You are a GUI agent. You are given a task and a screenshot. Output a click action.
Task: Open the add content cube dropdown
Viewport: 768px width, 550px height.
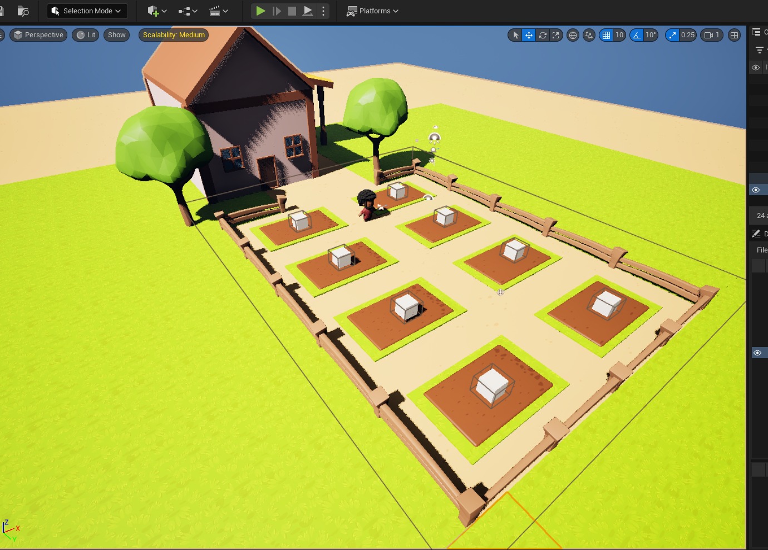[157, 11]
